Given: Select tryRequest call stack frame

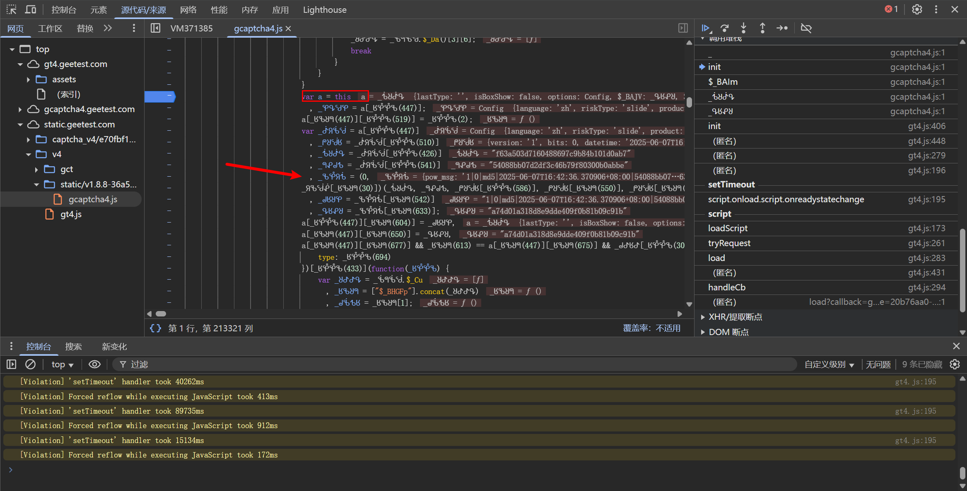Looking at the screenshot, I should point(826,243).
